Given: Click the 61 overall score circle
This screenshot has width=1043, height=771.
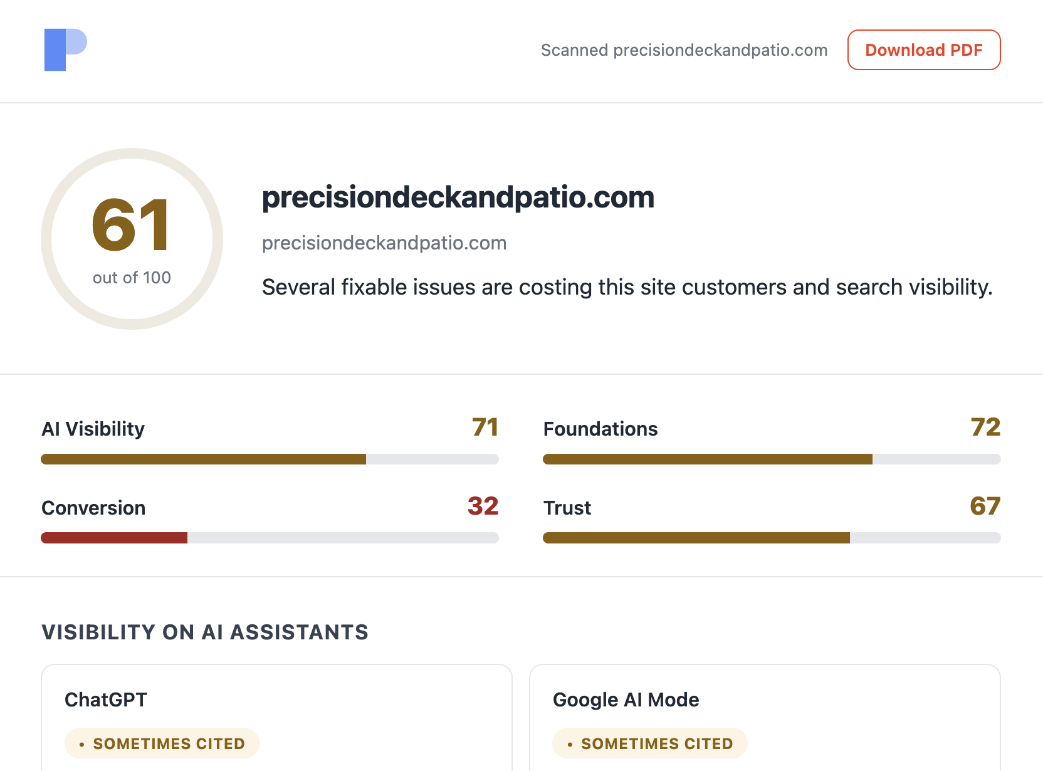Looking at the screenshot, I should [132, 239].
